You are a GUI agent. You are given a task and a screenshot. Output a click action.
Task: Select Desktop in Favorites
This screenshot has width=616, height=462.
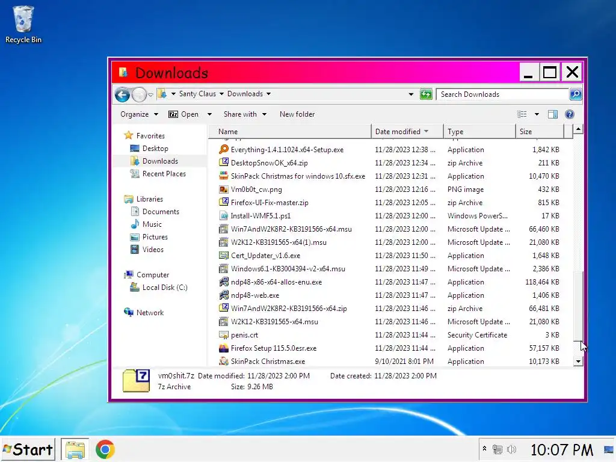[x=155, y=149]
